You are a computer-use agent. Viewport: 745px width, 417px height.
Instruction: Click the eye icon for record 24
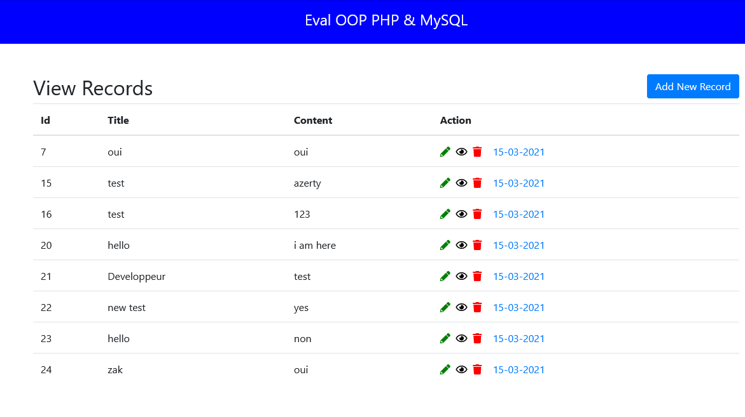click(x=461, y=369)
